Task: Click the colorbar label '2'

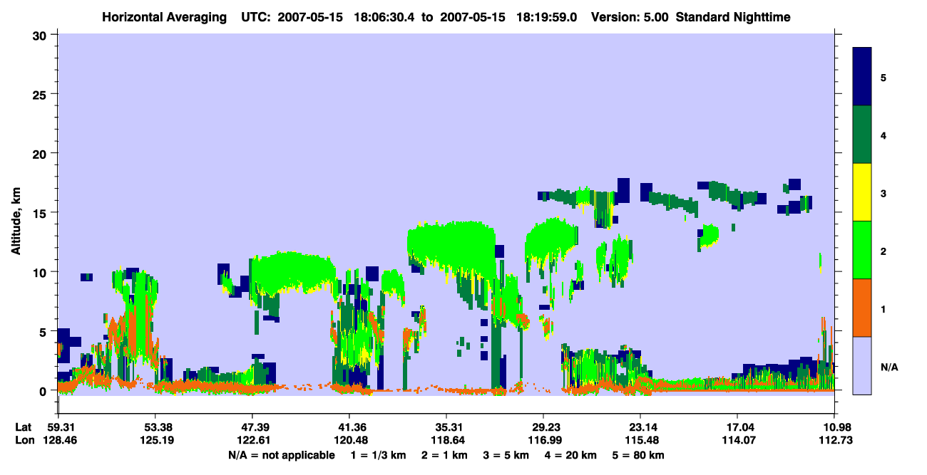Action: [x=884, y=251]
